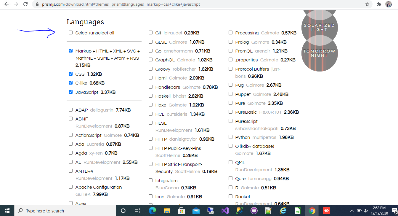
Task: Click the taskbar search box
Action: click(65, 211)
